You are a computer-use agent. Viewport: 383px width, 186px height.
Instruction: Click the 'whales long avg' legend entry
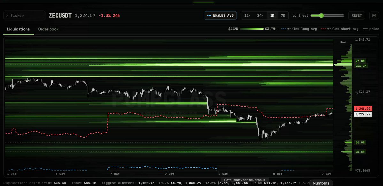(299, 29)
